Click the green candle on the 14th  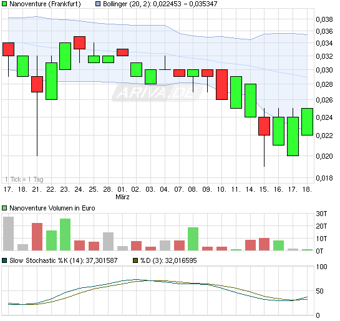click(x=250, y=101)
